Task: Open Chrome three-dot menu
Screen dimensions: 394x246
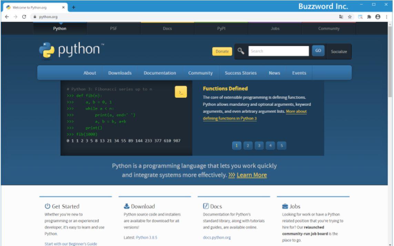Action: (386, 17)
